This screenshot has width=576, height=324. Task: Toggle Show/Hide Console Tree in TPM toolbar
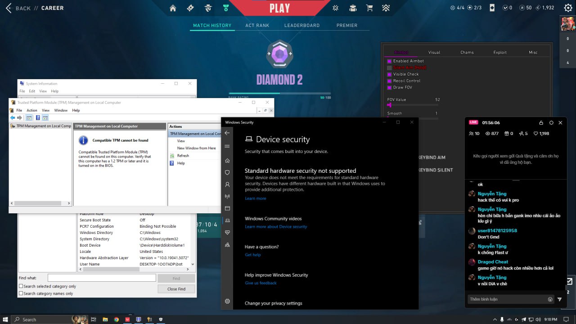(x=29, y=118)
